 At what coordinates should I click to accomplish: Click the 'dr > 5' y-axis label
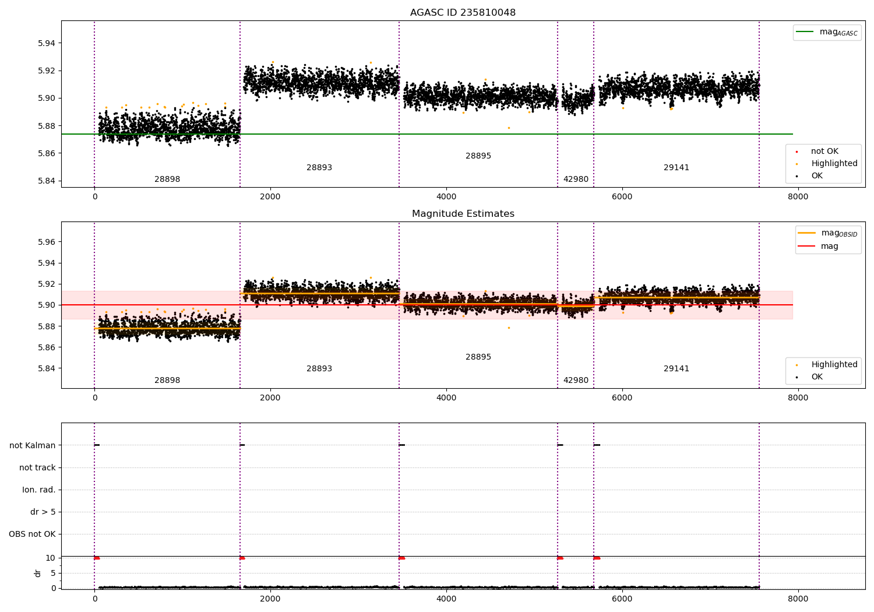click(43, 512)
